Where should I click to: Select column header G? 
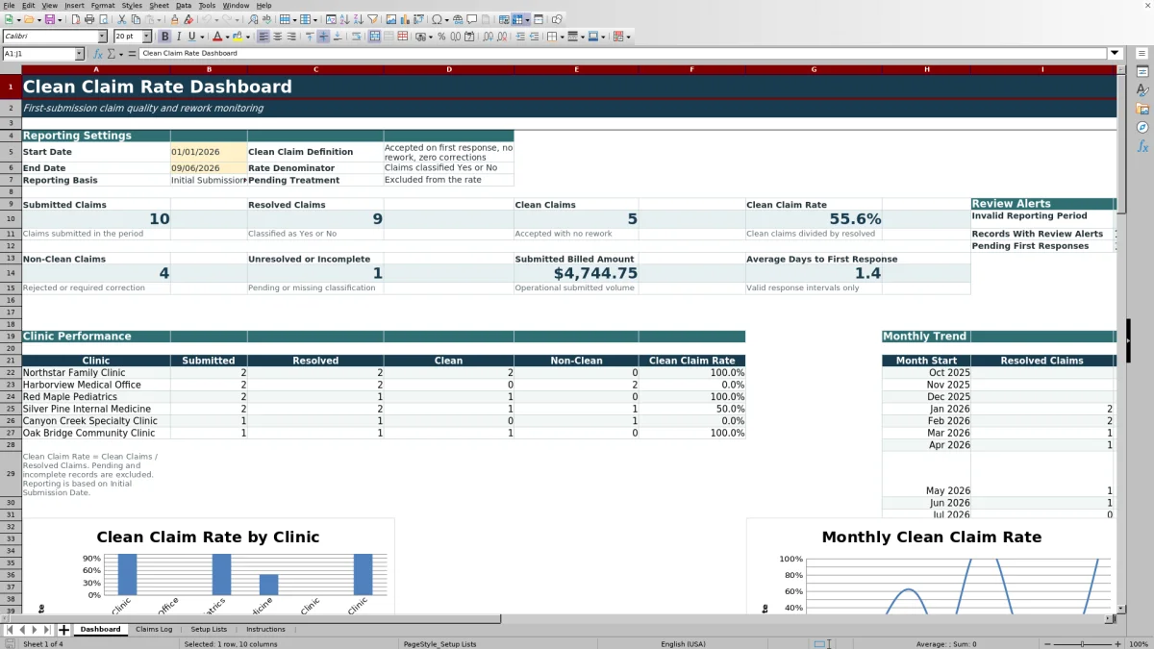(x=814, y=69)
